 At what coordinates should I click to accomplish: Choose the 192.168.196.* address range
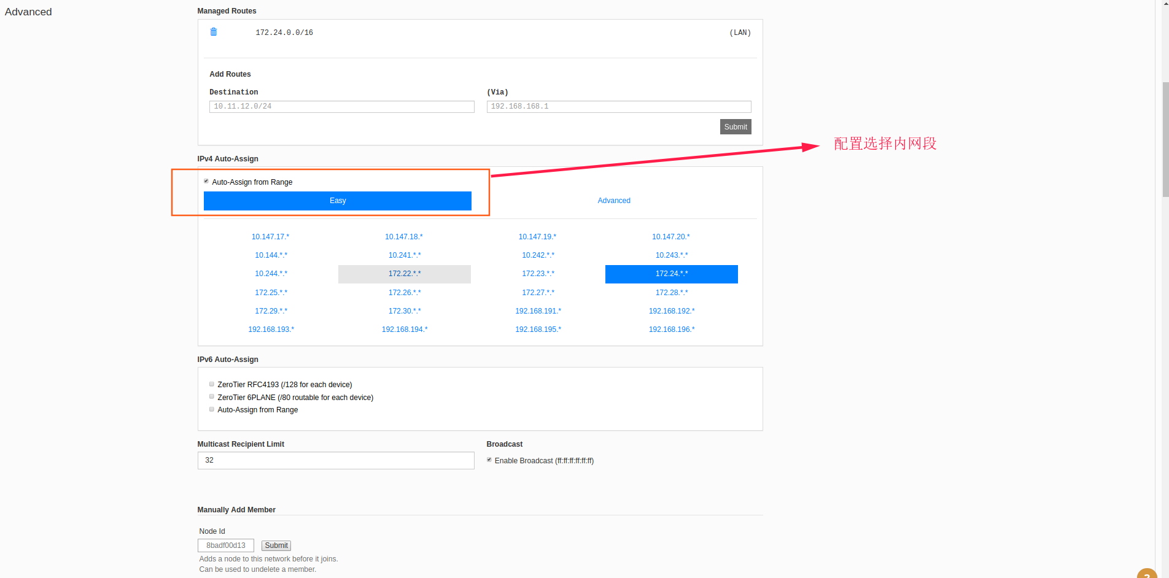click(671, 329)
